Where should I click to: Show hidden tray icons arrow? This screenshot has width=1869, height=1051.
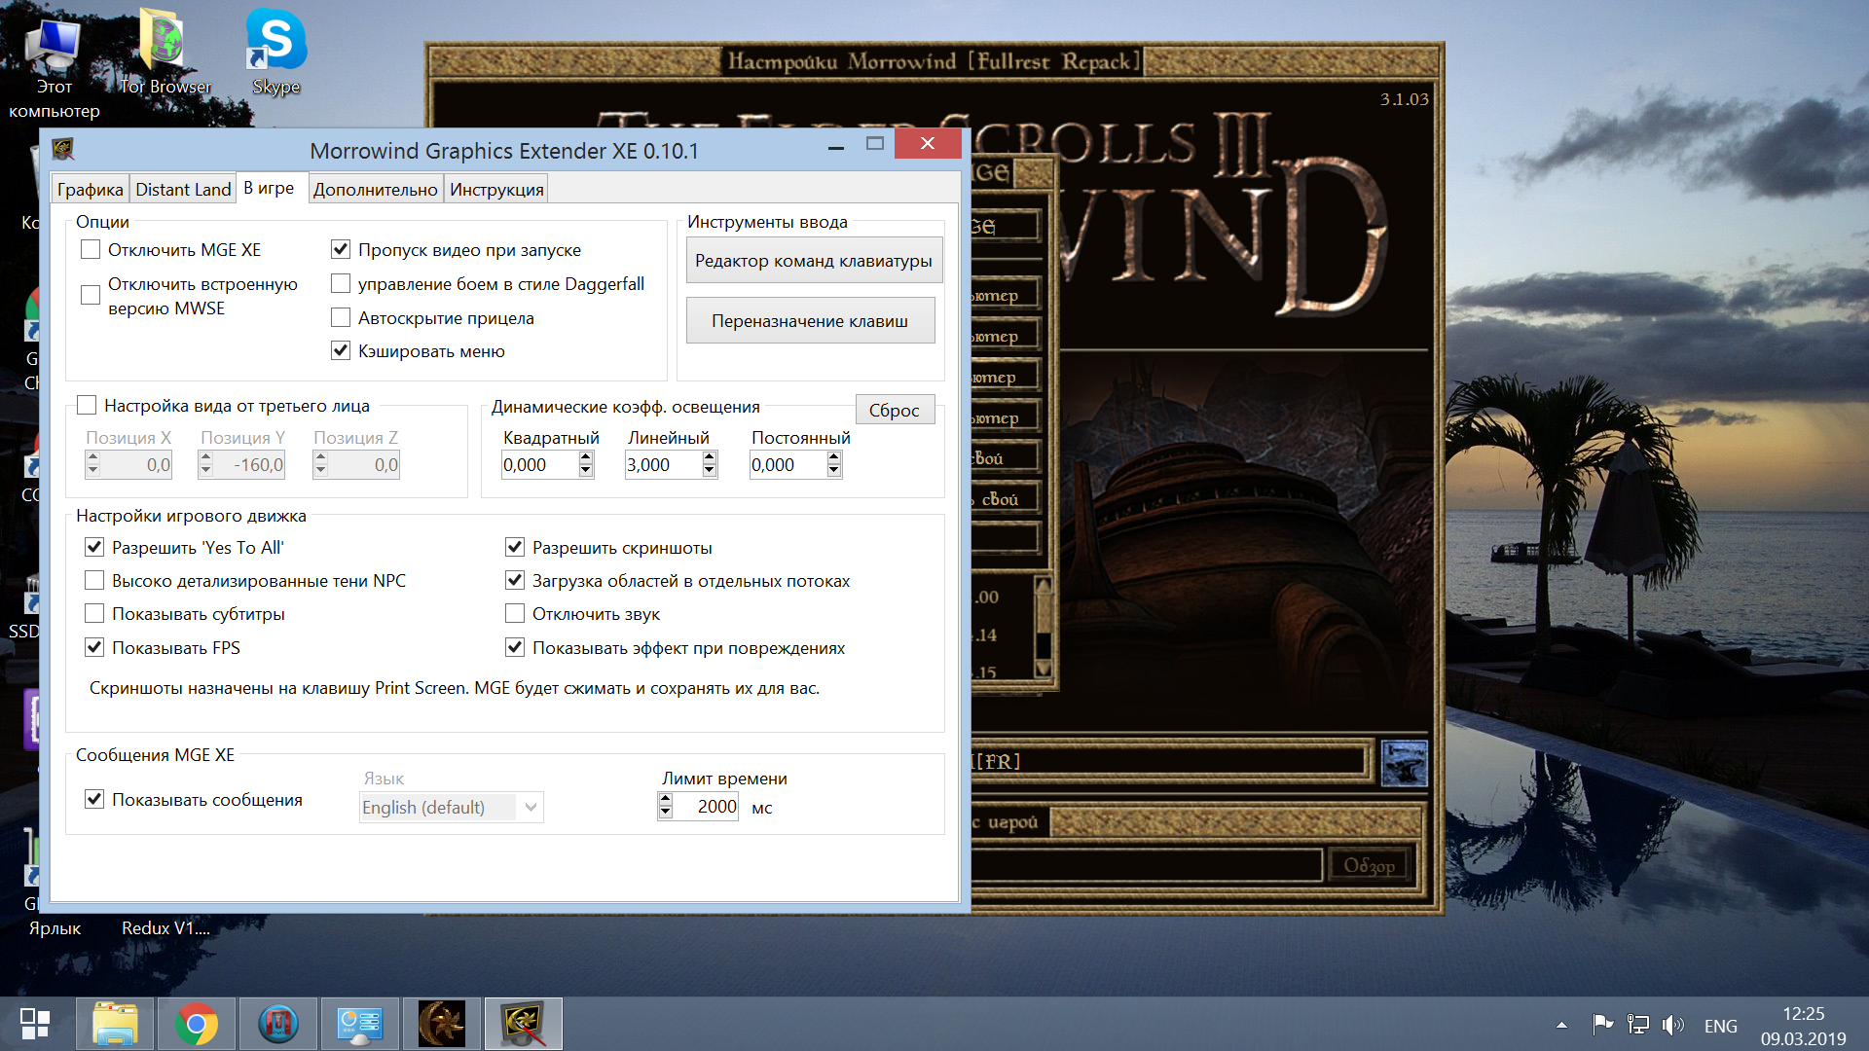[x=1561, y=1025]
